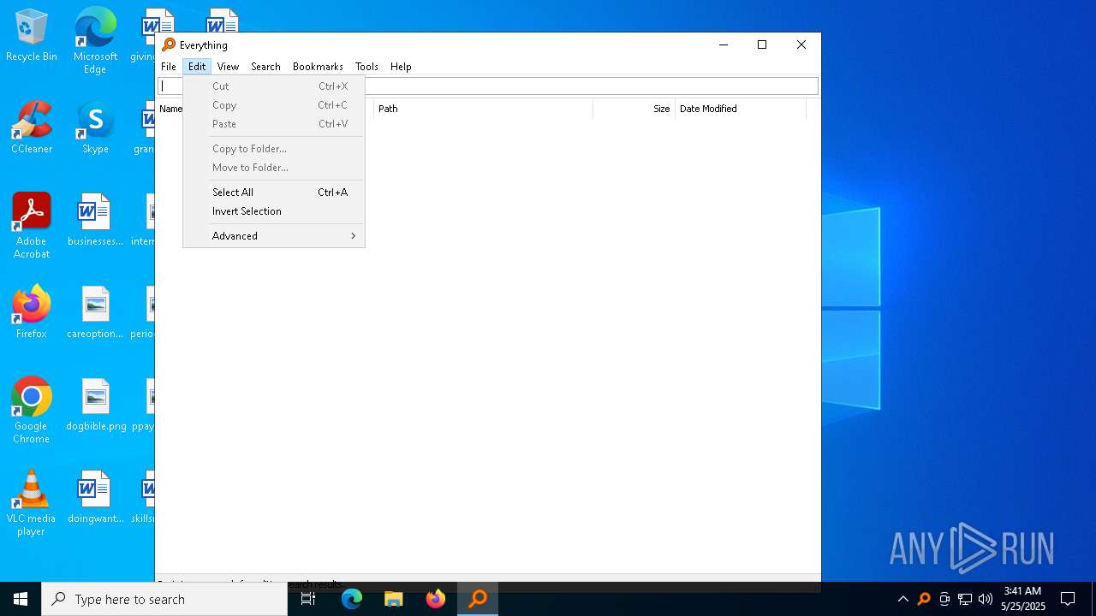Choose Select All in Edit menu

coord(274,192)
